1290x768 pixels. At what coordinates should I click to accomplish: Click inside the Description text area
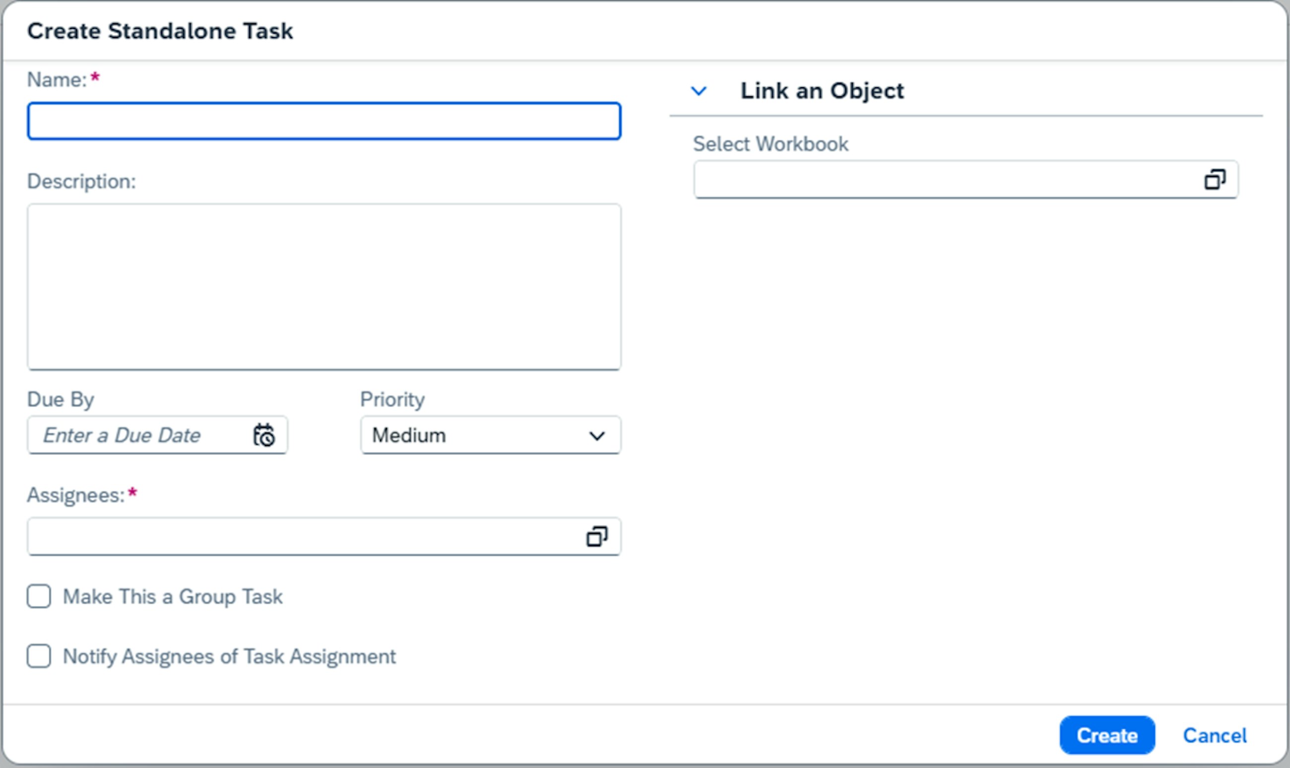324,286
